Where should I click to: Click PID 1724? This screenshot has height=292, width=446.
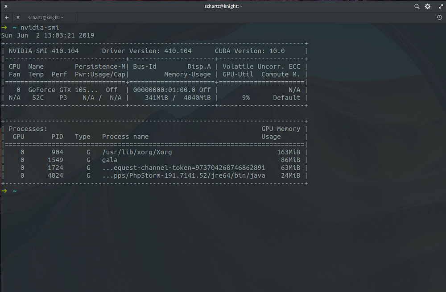55,167
